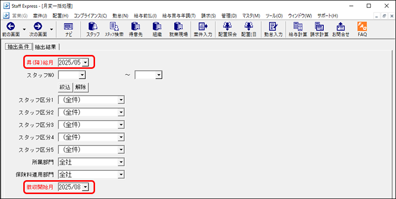
Task: Open the 勤怠(N) menu
Action: [120, 16]
